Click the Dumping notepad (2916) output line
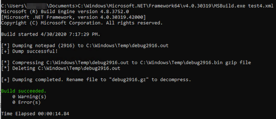276x119 pixels. pos(85,46)
